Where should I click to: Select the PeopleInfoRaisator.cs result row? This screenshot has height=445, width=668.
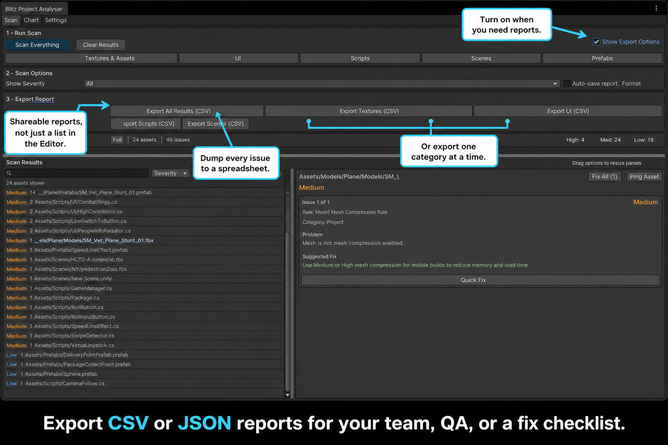pos(144,230)
